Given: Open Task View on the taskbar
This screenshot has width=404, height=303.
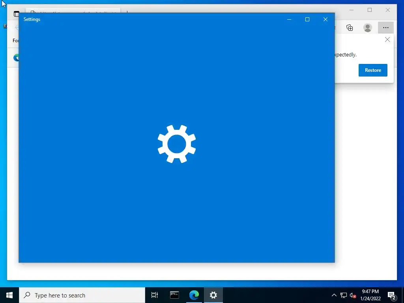Looking at the screenshot, I should pos(155,295).
